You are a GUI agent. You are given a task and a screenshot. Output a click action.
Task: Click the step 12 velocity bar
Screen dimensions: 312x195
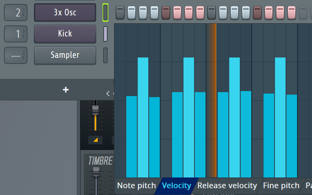246,134
